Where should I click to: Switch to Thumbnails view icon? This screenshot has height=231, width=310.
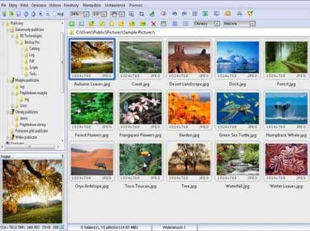(x=164, y=24)
